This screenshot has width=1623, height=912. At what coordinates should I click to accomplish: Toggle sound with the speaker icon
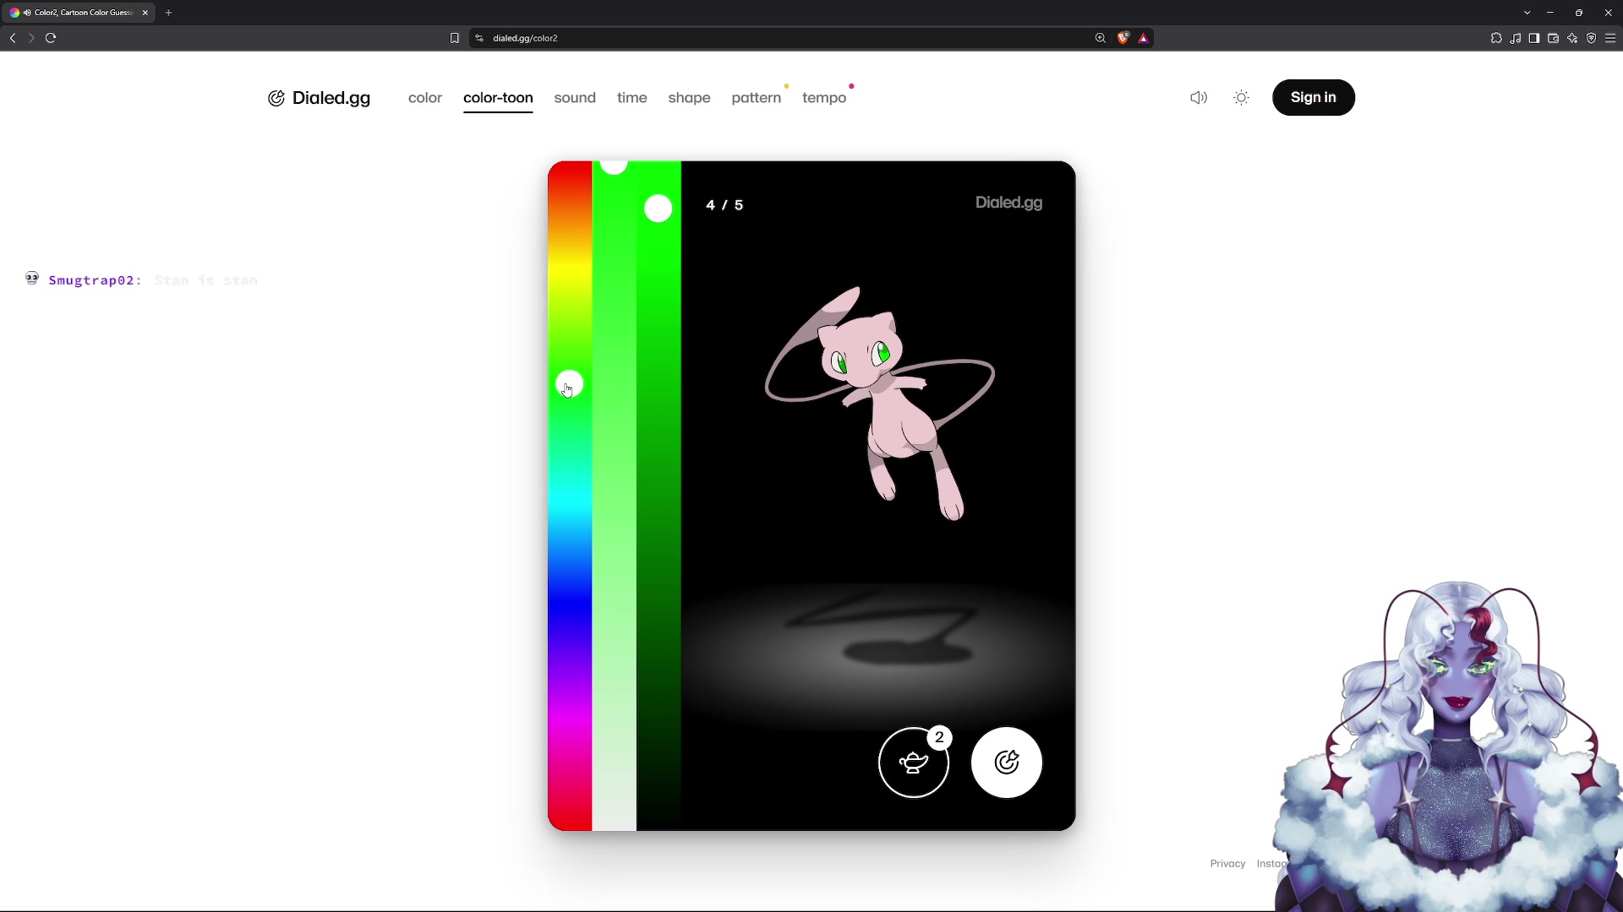tap(1199, 98)
